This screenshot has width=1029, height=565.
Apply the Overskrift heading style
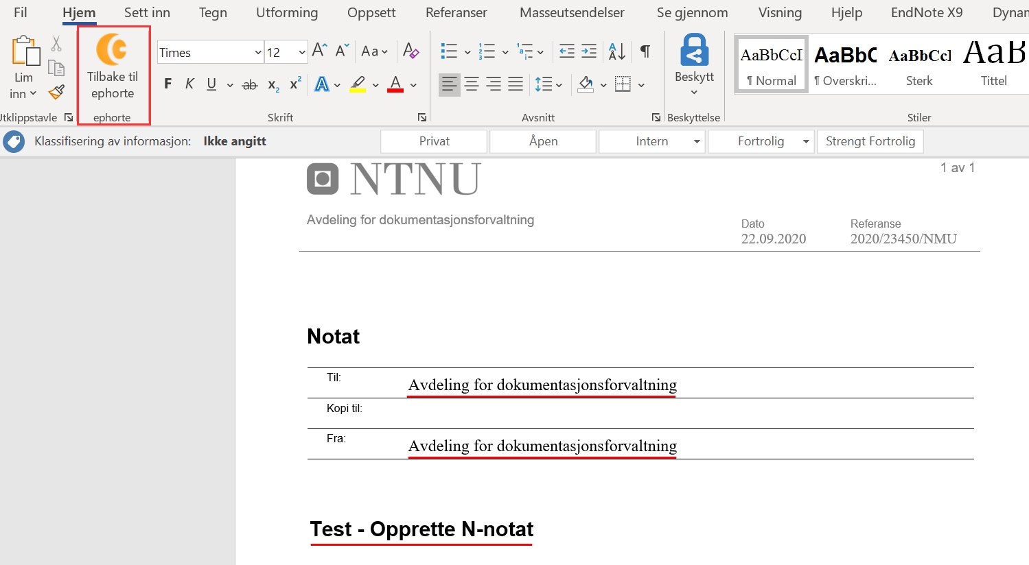tap(845, 65)
